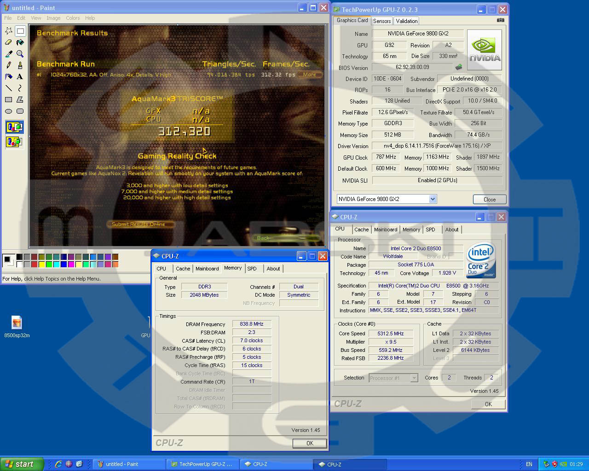
Task: Click the Intel Core 2 Duo logo
Action: coord(481,260)
